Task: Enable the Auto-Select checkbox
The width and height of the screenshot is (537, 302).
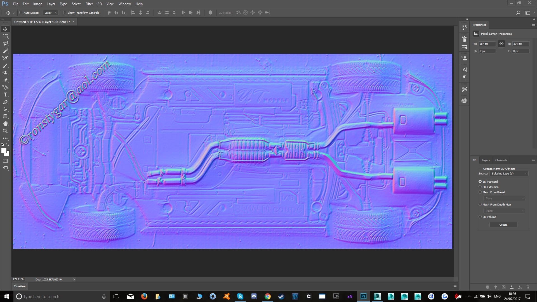Action: coord(21,13)
